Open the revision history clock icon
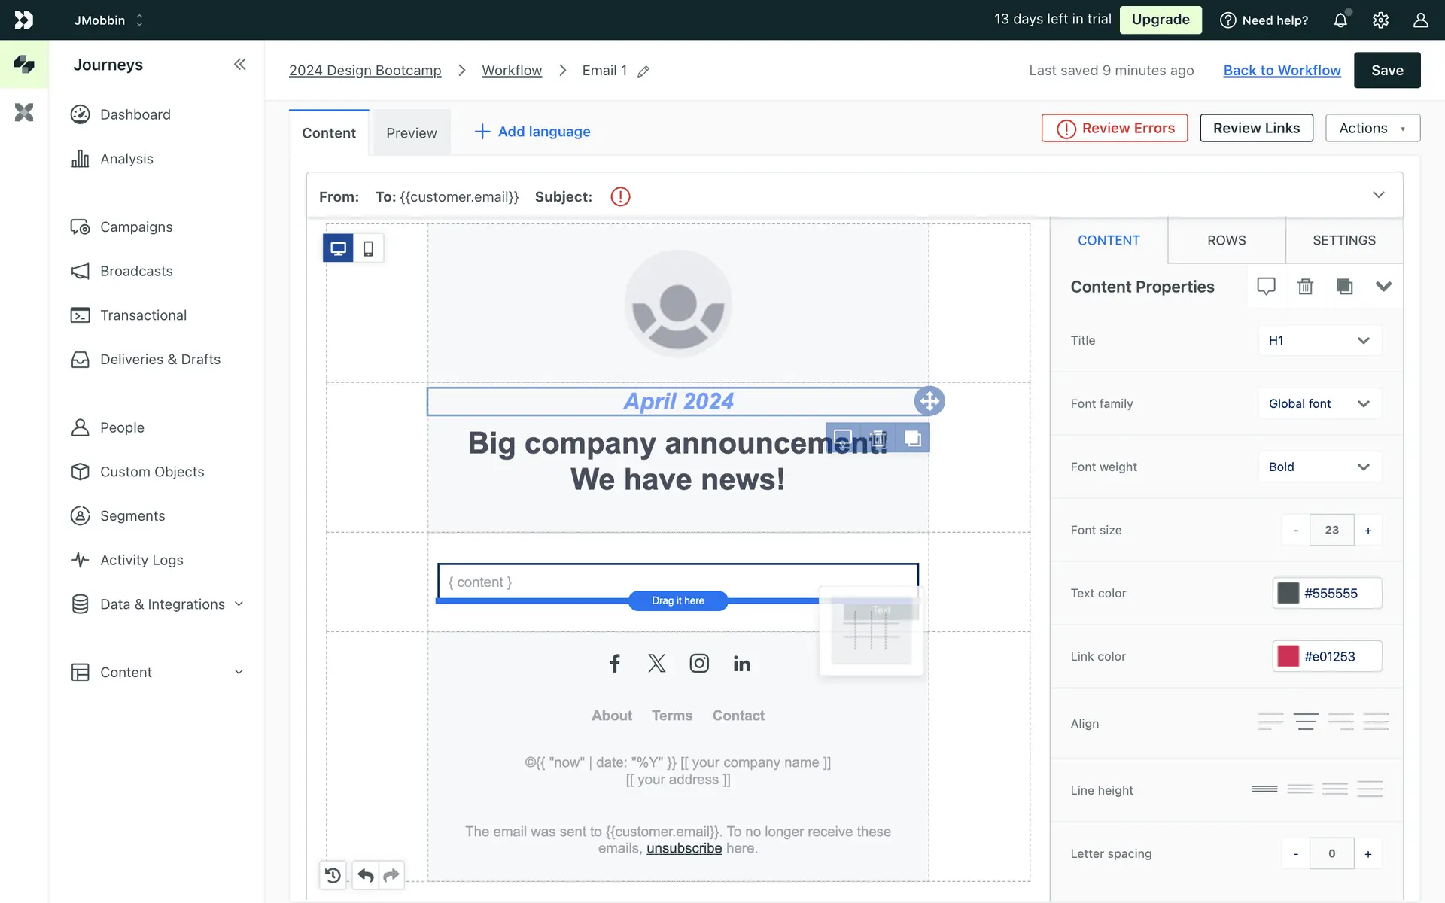This screenshot has width=1445, height=903. pyautogui.click(x=333, y=875)
